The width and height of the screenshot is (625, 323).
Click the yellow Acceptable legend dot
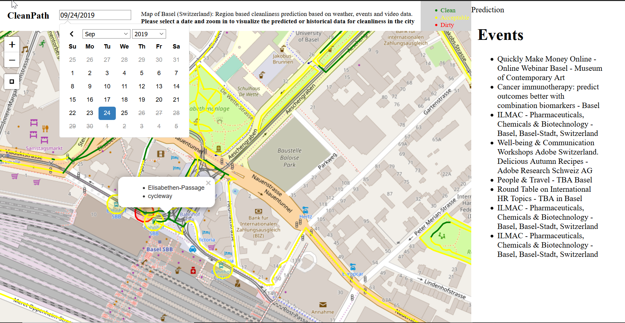click(436, 18)
